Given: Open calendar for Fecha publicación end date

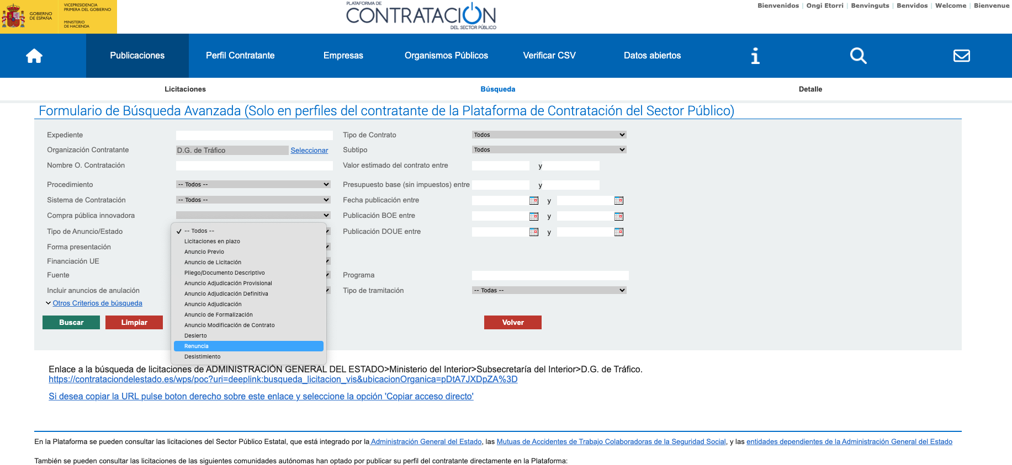Looking at the screenshot, I should 619,201.
